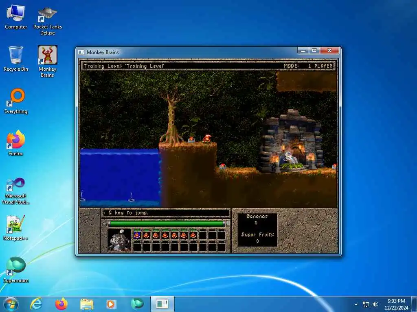Open the Windows Start menu

[x=11, y=304]
